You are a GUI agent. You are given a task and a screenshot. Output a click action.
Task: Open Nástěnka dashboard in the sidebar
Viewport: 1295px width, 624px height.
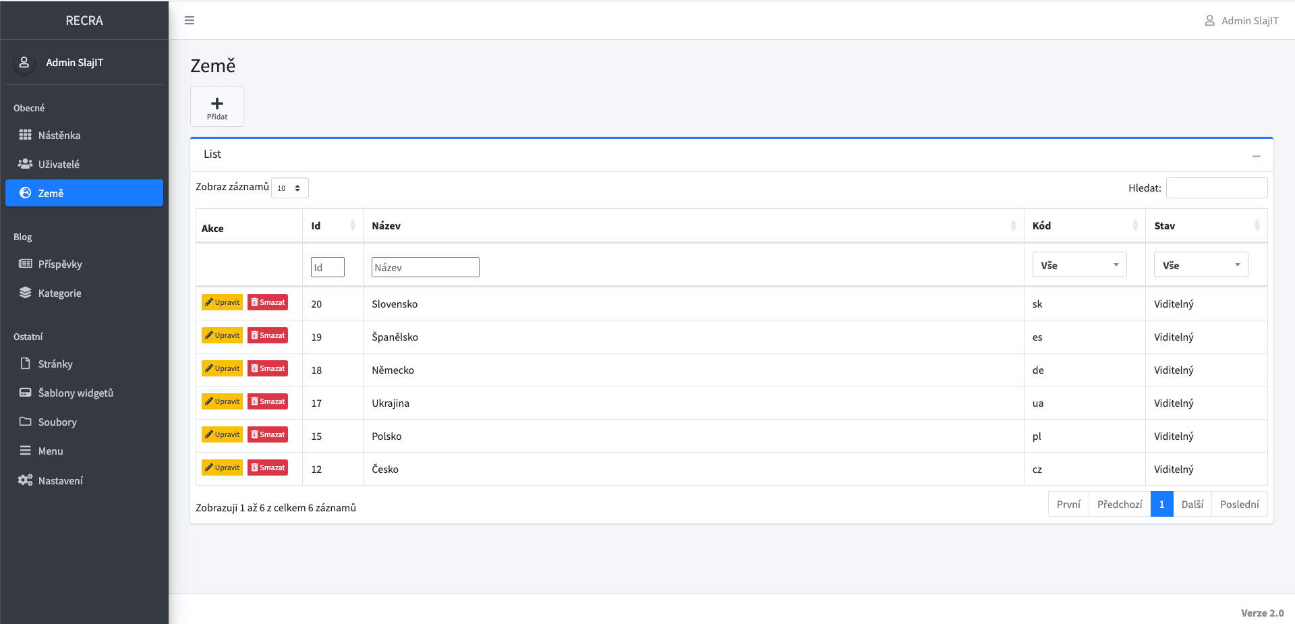(59, 135)
